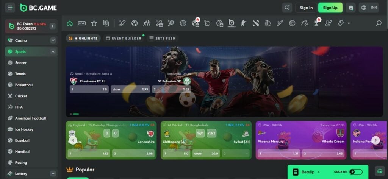The width and height of the screenshot is (388, 179).
Task: Open BC Token details arrow
Action: pos(52,26)
